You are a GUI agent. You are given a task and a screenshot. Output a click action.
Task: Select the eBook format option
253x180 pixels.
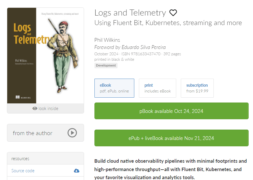click(x=114, y=88)
